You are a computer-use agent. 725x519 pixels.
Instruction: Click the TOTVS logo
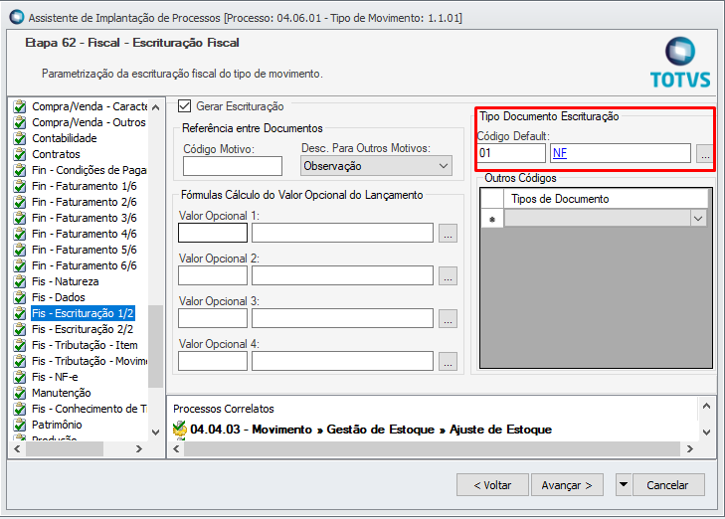[680, 63]
